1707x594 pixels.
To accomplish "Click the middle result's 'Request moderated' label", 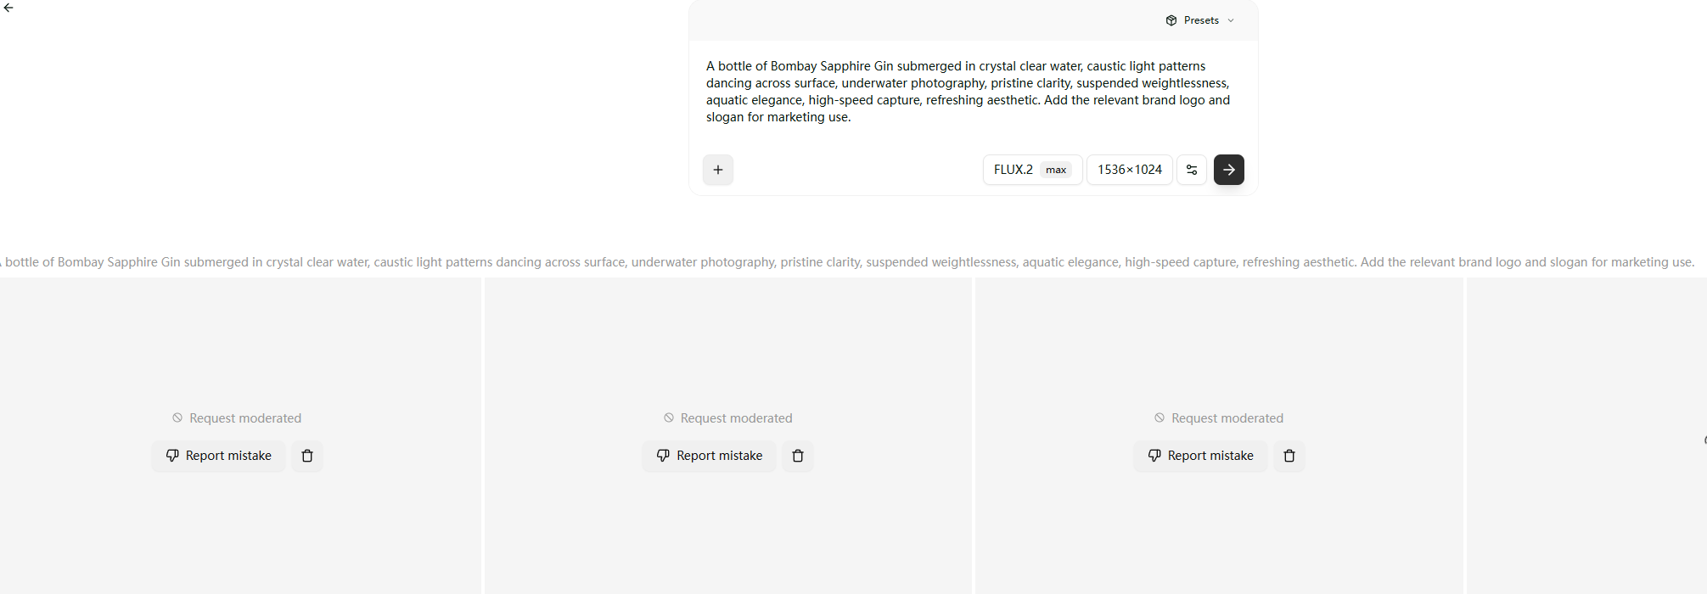I will pos(736,418).
